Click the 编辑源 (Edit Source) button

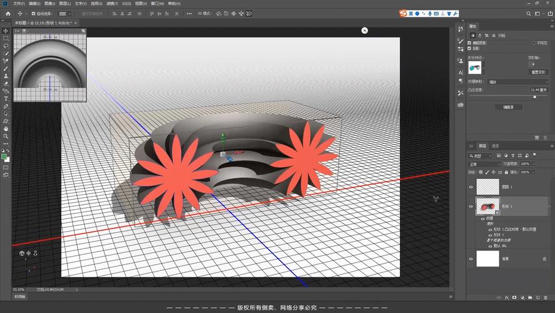coord(508,107)
